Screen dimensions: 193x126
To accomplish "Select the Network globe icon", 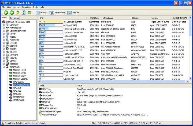I will coord(7,46).
